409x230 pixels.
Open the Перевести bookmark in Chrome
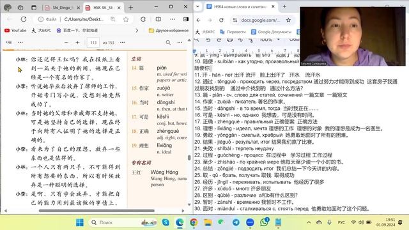click(x=233, y=32)
